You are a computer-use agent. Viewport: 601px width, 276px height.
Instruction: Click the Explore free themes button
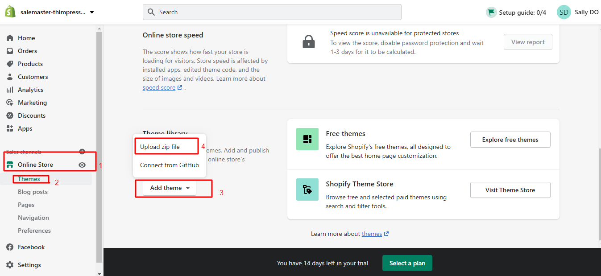[x=510, y=139]
